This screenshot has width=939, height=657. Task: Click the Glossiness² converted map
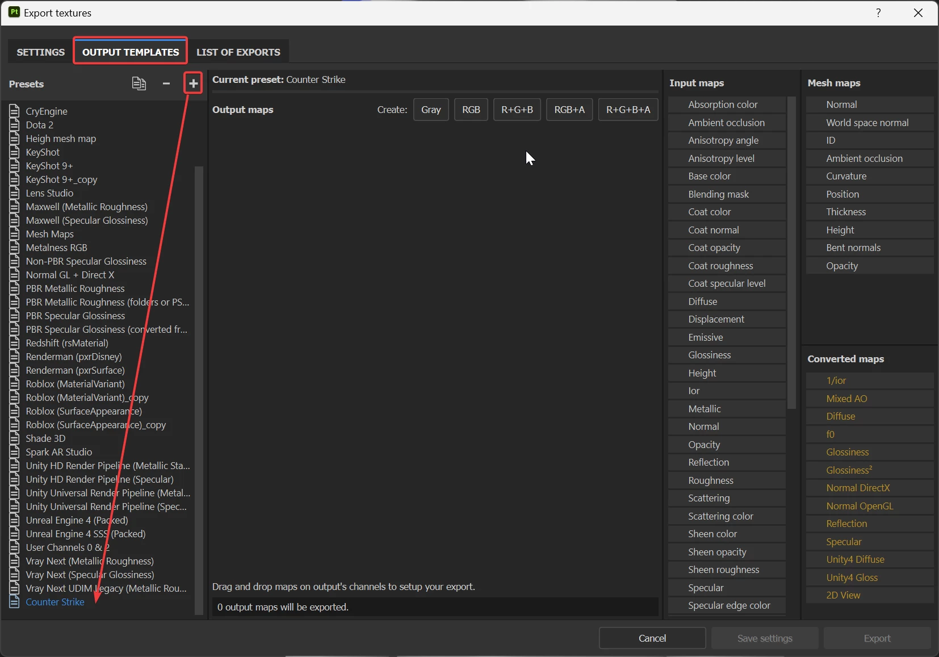[x=870, y=470]
